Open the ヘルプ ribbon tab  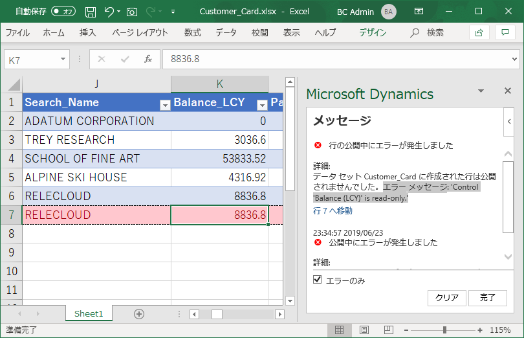pyautogui.click(x=325, y=32)
